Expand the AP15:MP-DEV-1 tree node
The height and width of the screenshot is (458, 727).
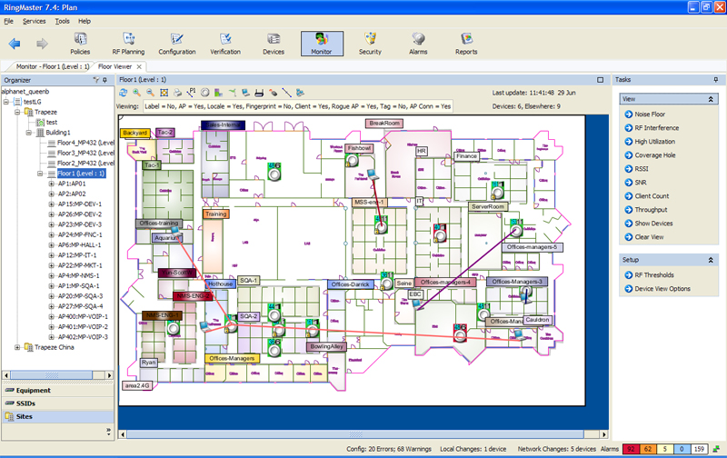52,204
